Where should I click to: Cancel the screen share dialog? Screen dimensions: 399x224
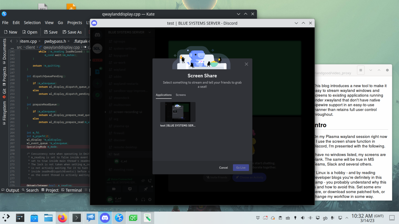pyautogui.click(x=223, y=168)
